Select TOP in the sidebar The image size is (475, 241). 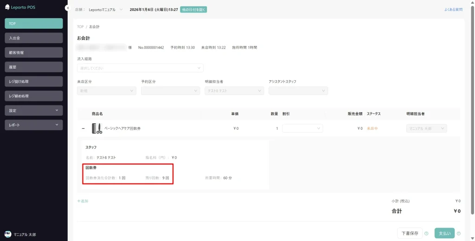point(33,24)
